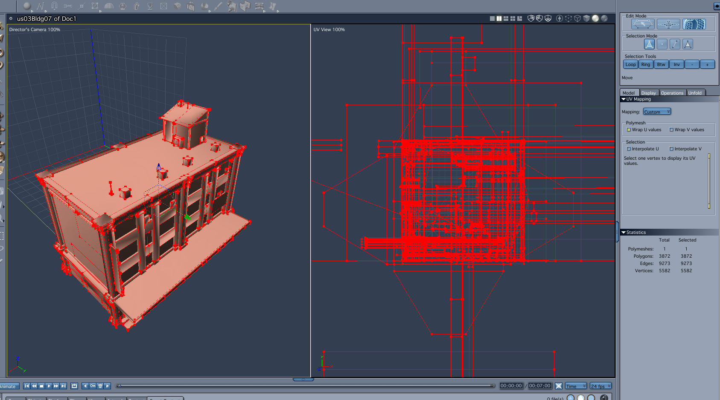
Task: Switch to the Display tab
Action: coord(649,92)
